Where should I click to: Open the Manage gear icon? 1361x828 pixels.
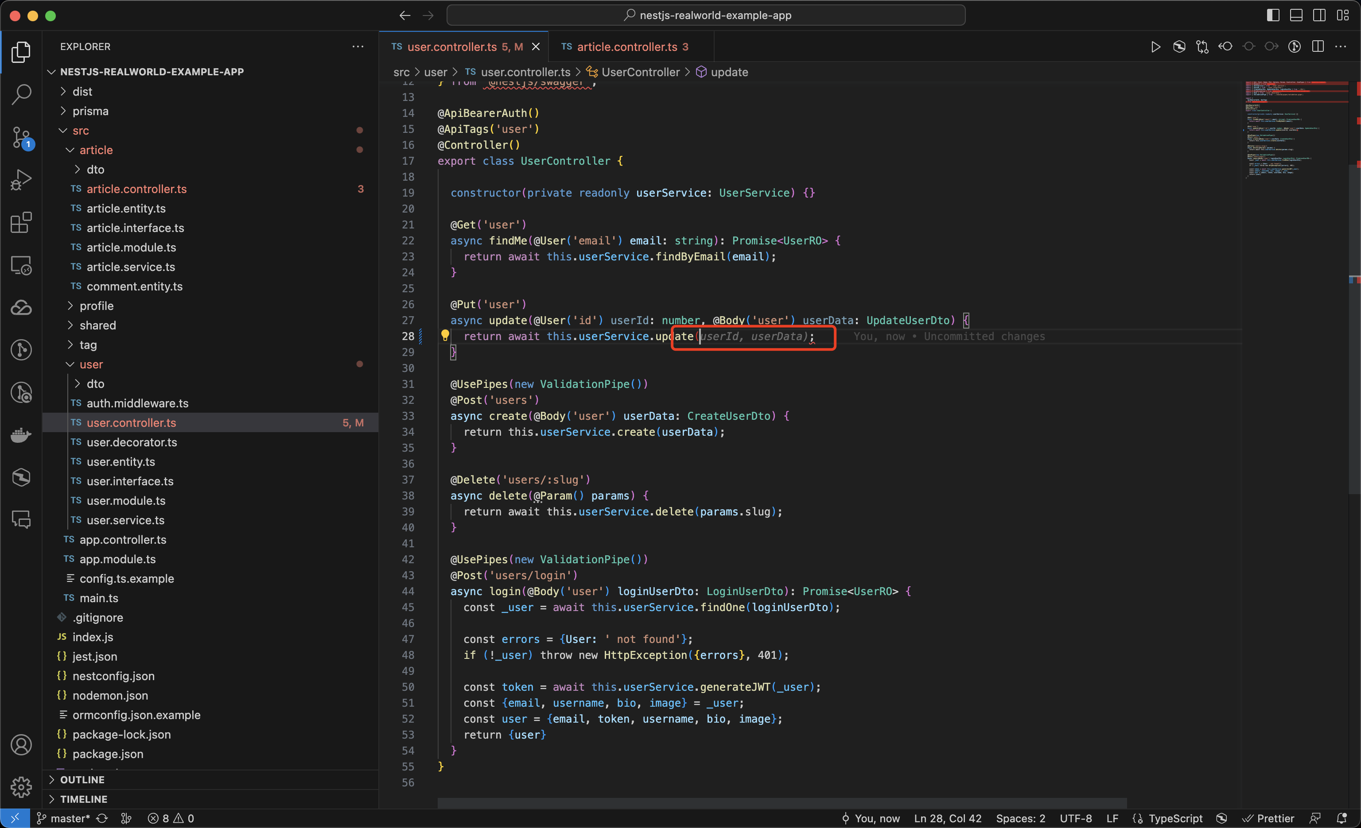(21, 786)
